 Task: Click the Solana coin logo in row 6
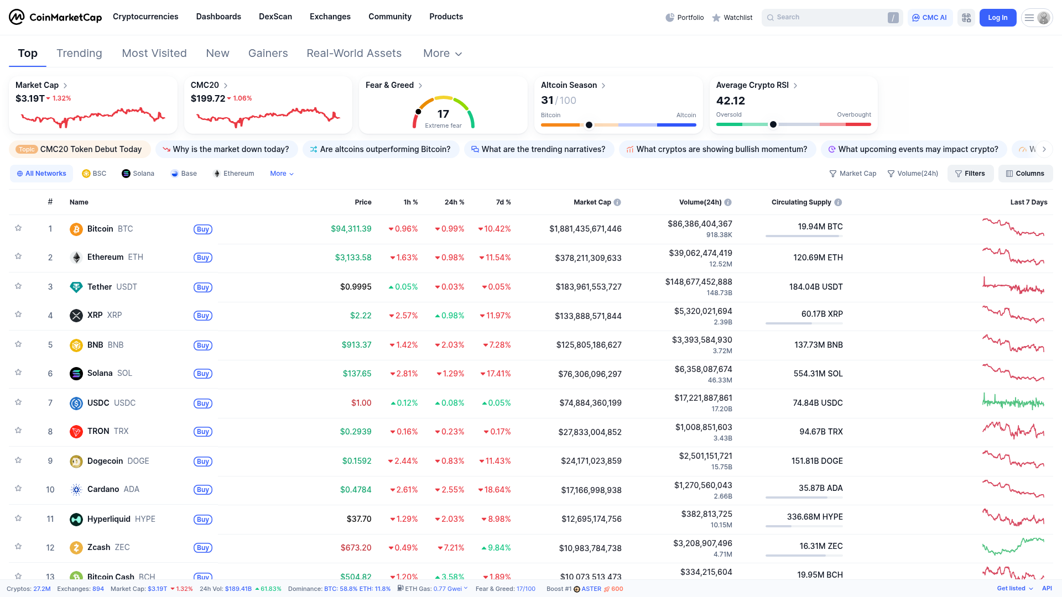(x=76, y=374)
